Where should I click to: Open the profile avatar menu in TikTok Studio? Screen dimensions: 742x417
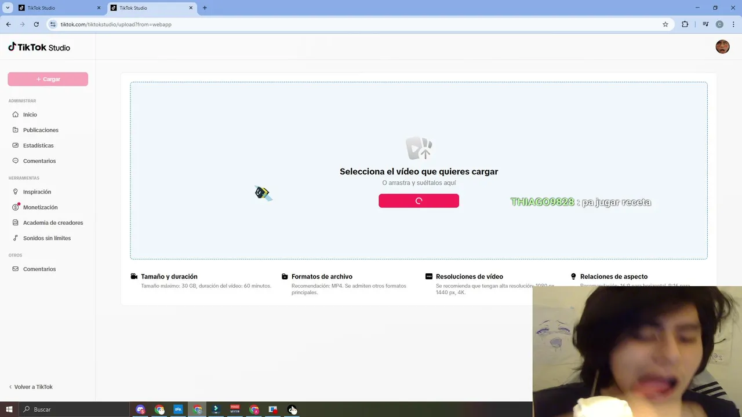[x=722, y=47]
